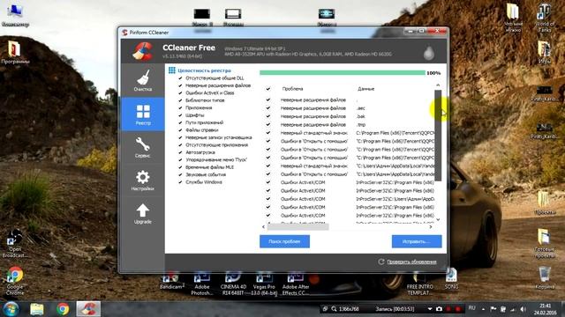The height and width of the screenshot is (317, 565).
Task: Click Проверить обновления link
Action: 411,262
